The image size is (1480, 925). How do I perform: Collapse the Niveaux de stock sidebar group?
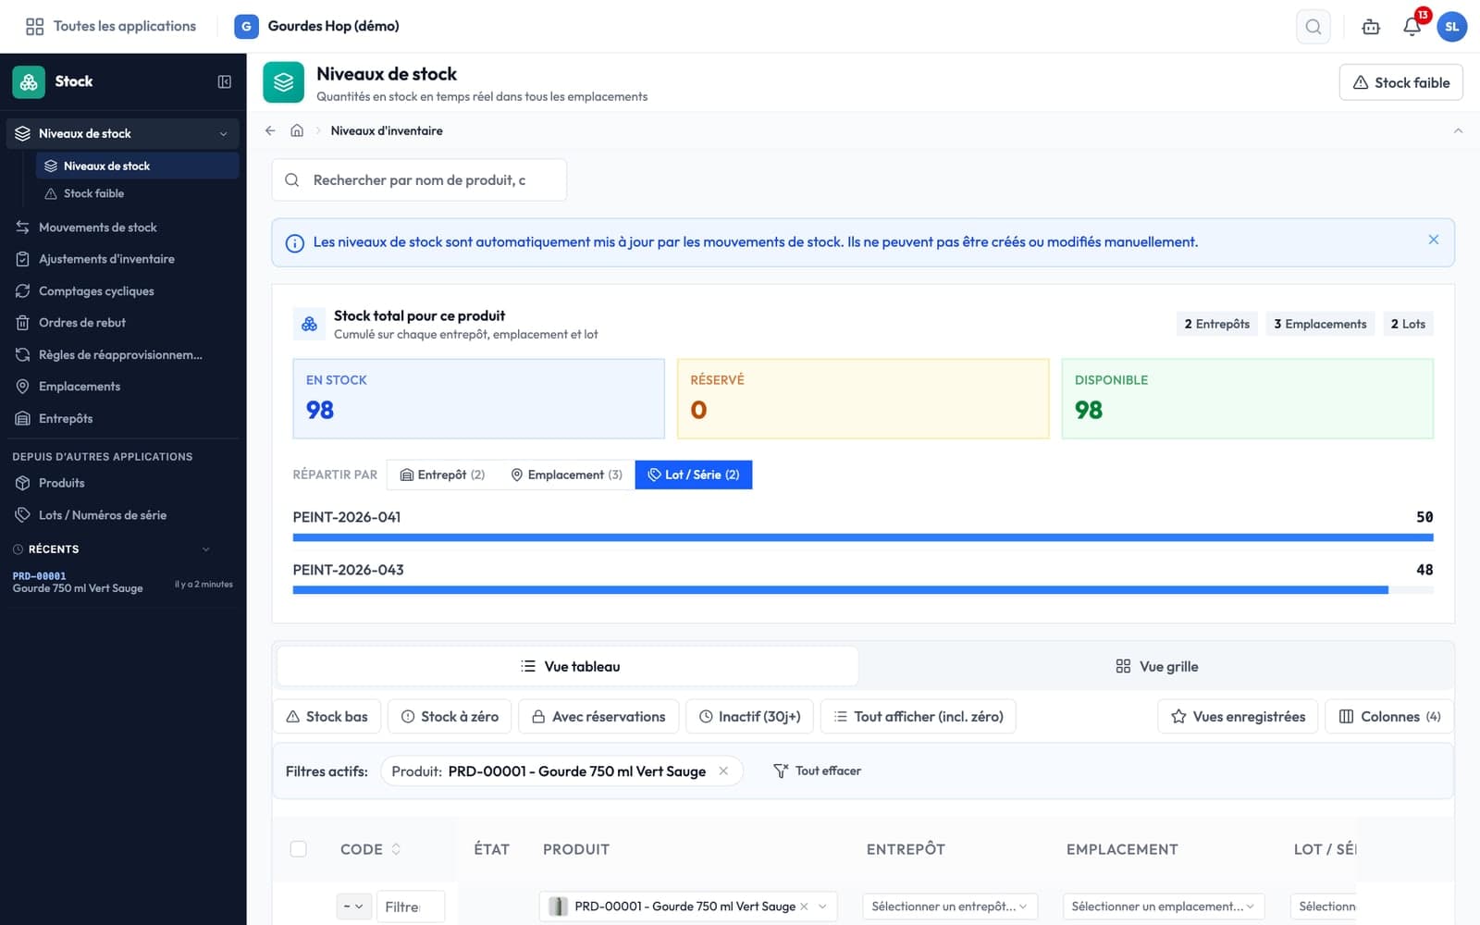pos(223,134)
